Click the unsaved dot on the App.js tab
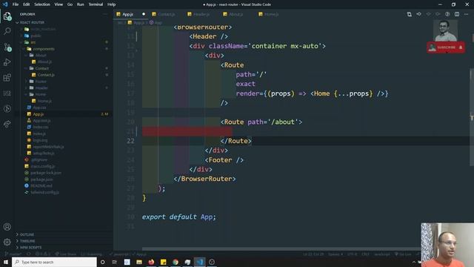The height and width of the screenshot is (267, 474). pyautogui.click(x=144, y=14)
